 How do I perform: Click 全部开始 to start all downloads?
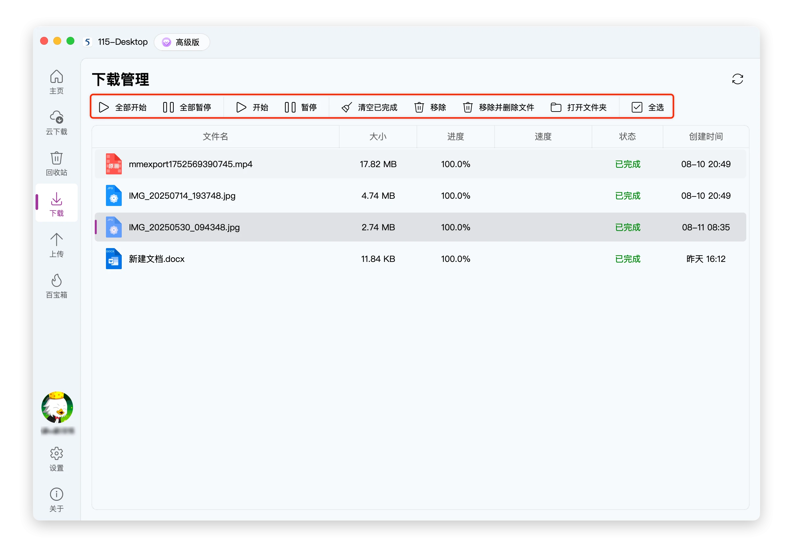[123, 108]
